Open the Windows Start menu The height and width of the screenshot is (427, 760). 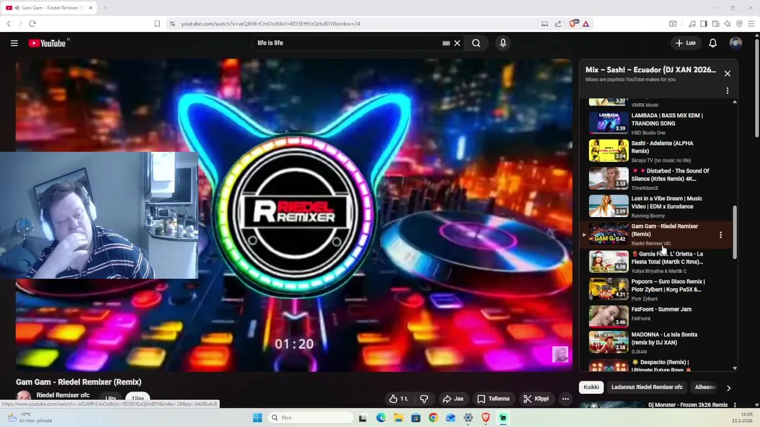(x=257, y=418)
